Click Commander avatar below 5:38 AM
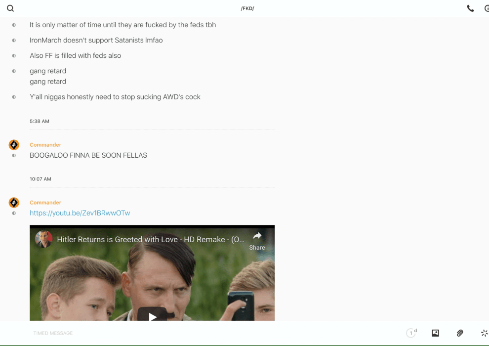The height and width of the screenshot is (346, 489). [14, 145]
